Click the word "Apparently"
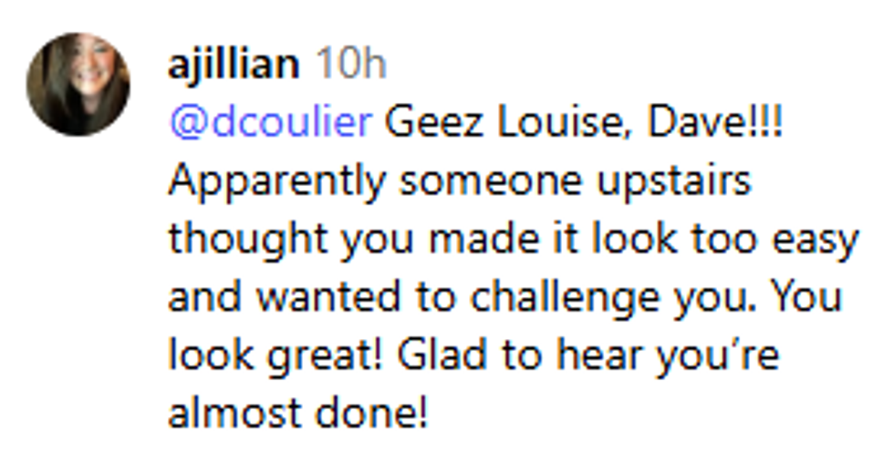 point(278,181)
